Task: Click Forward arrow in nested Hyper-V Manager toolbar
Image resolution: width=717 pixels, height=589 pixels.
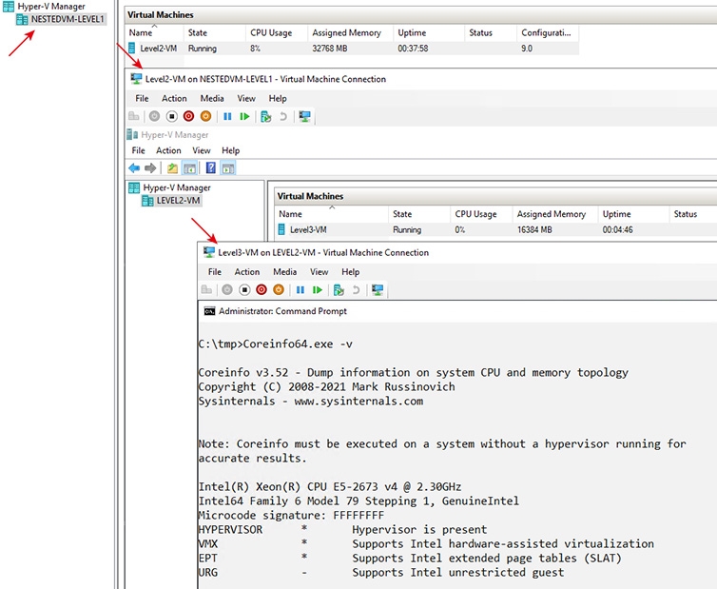Action: (x=150, y=168)
